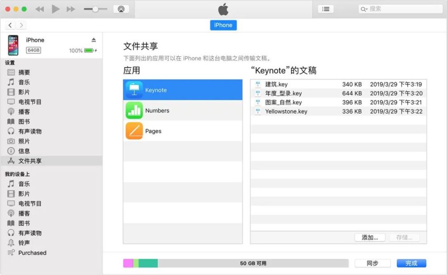
Task: Click the teal storage bar segment
Action: tap(148, 263)
